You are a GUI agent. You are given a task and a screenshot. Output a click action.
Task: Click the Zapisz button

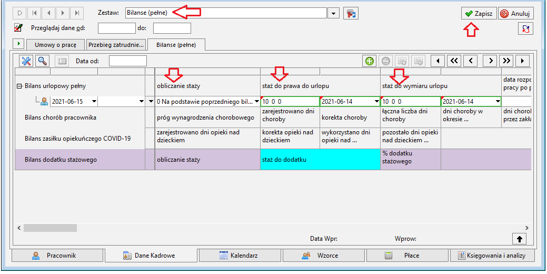click(x=479, y=14)
